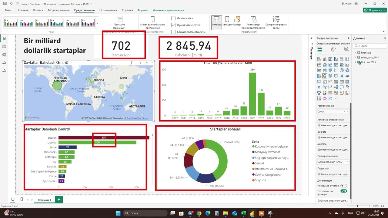Collapse the Данные pane chevron

384,38
